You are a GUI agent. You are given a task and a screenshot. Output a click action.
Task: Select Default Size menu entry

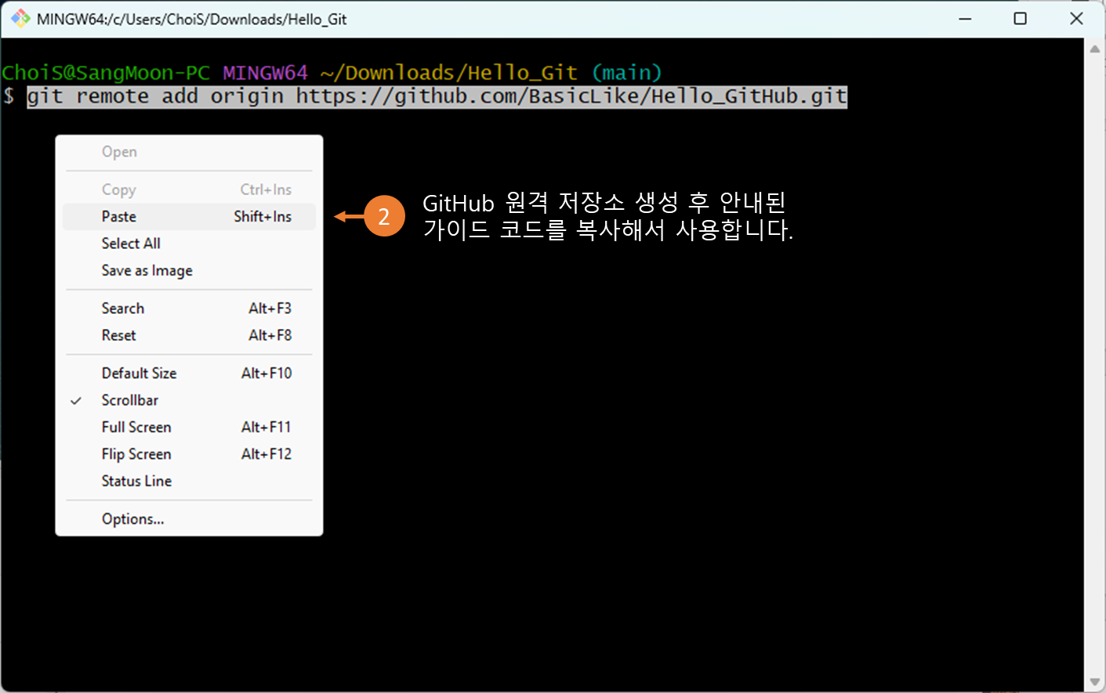pyautogui.click(x=189, y=374)
